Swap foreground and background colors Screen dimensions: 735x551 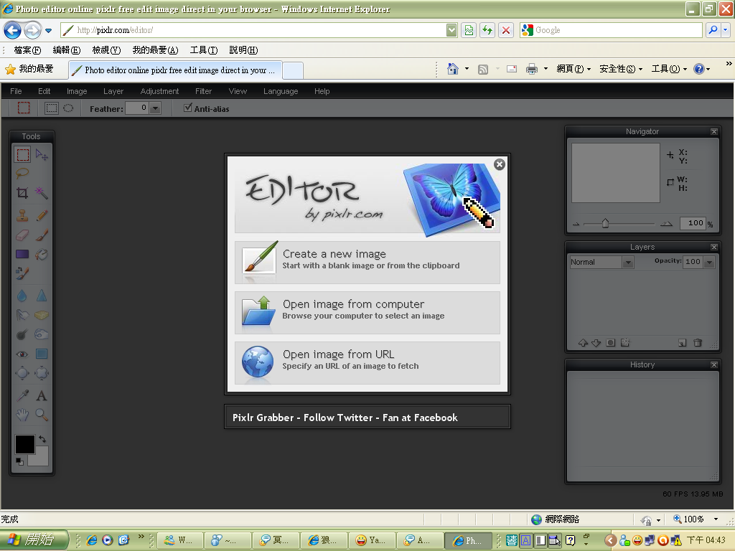[x=42, y=439]
